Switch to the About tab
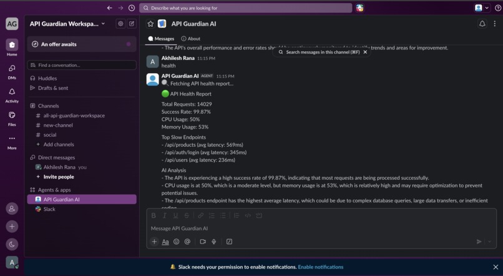The image size is (503, 276). [190, 39]
